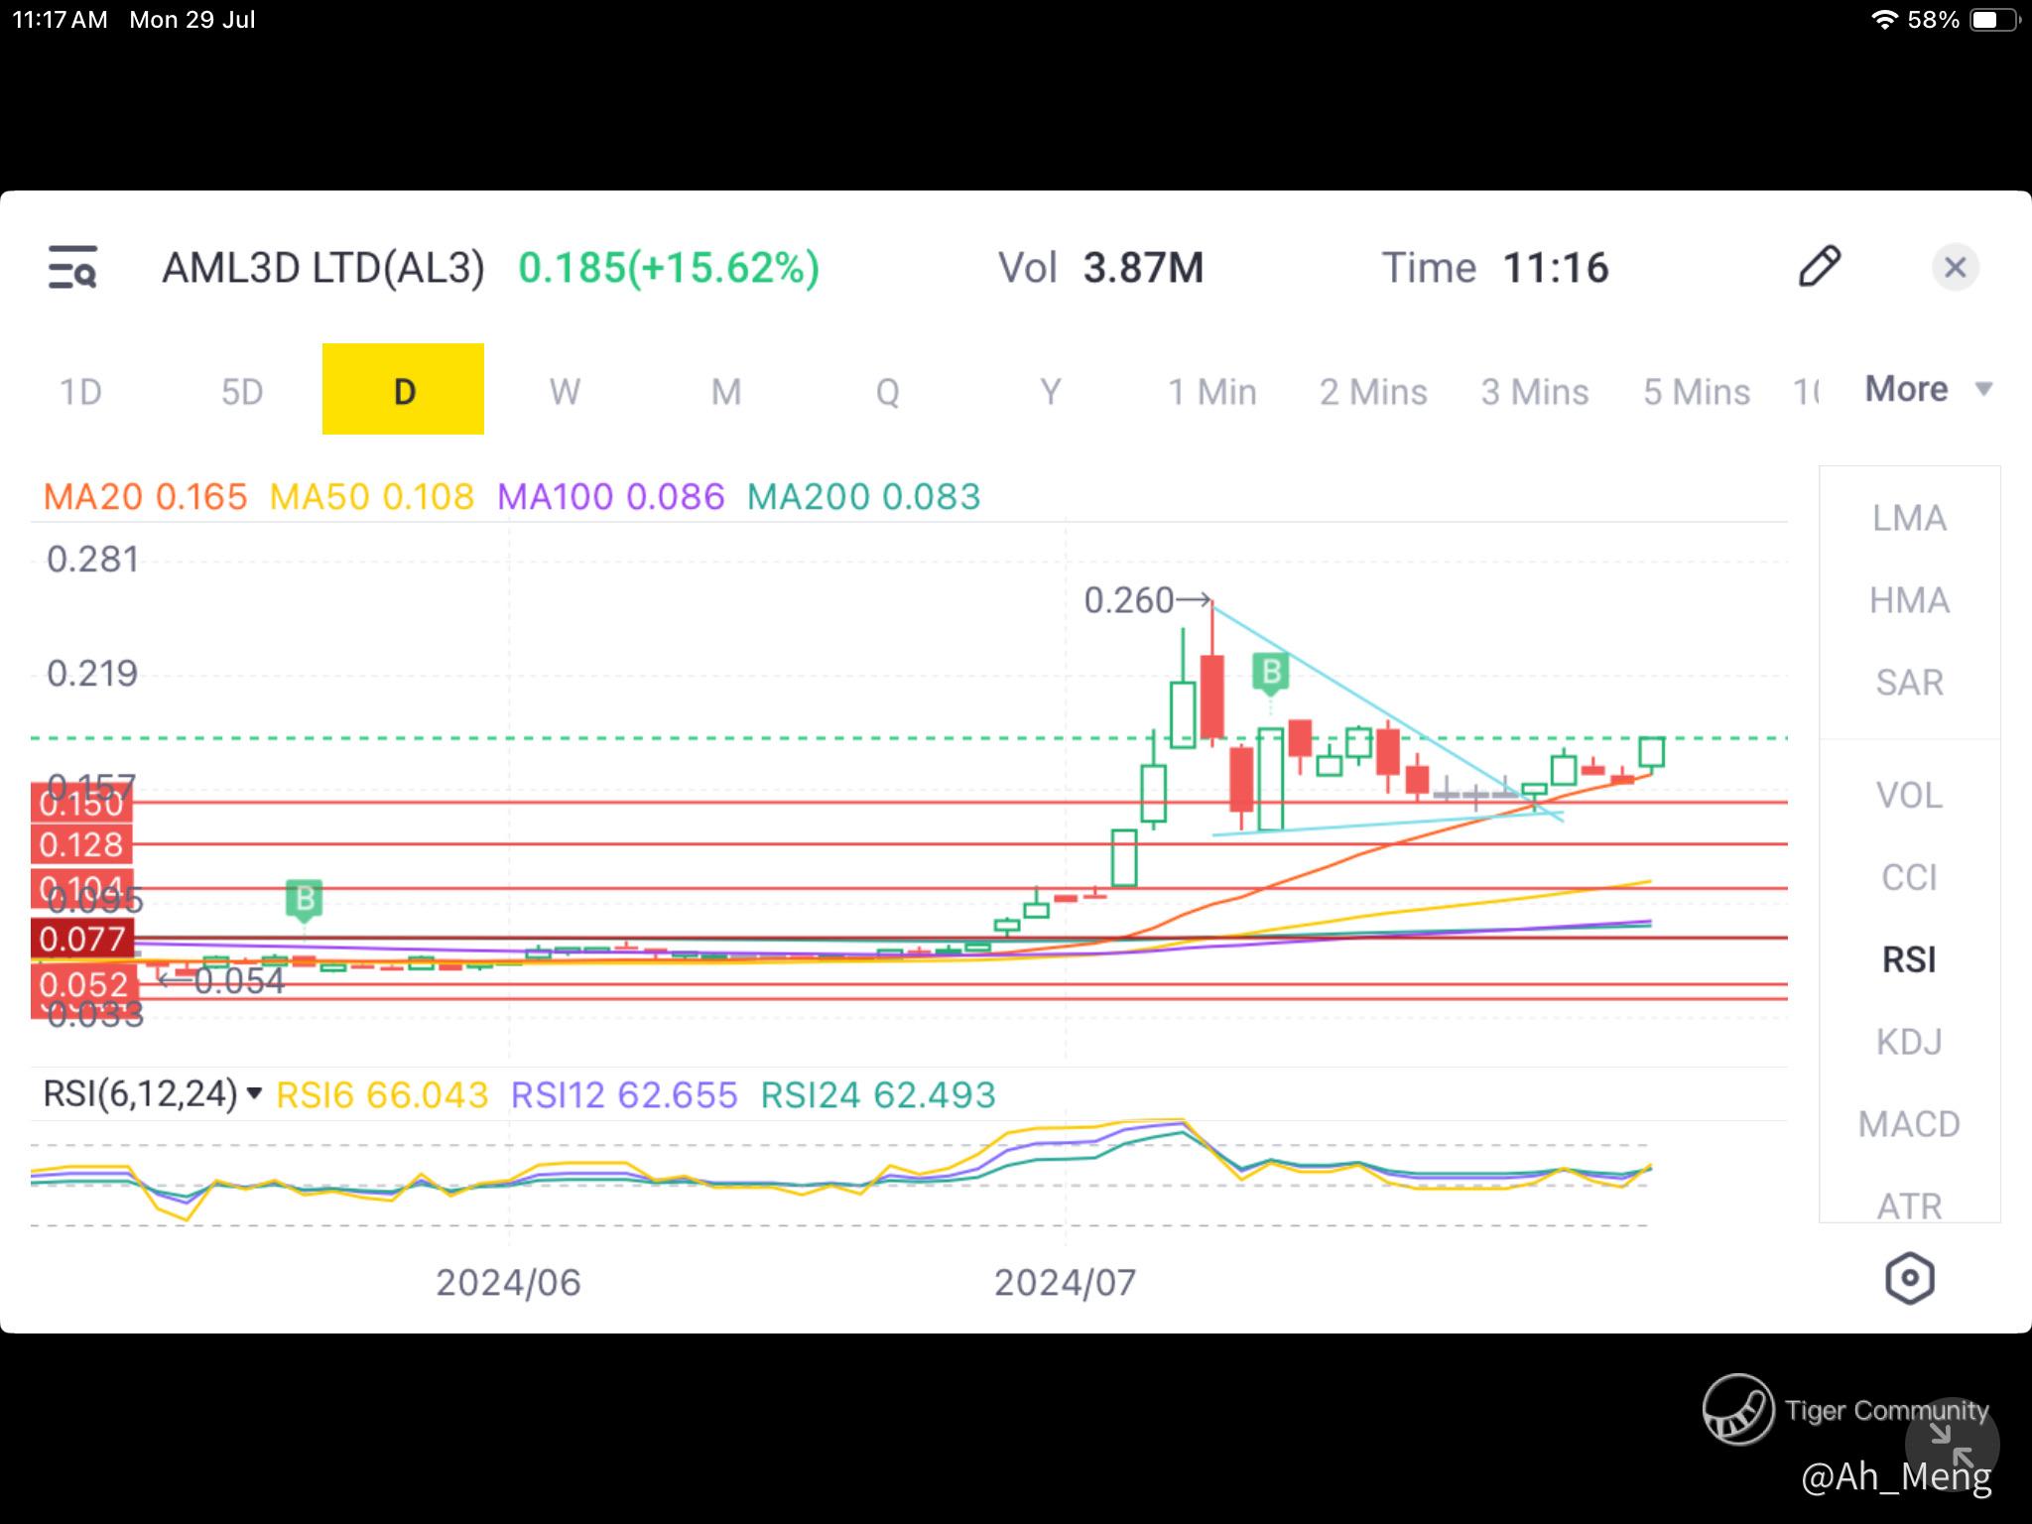Viewport: 2032px width, 1524px height.
Task: Tap the battery status icon
Action: tap(1994, 20)
